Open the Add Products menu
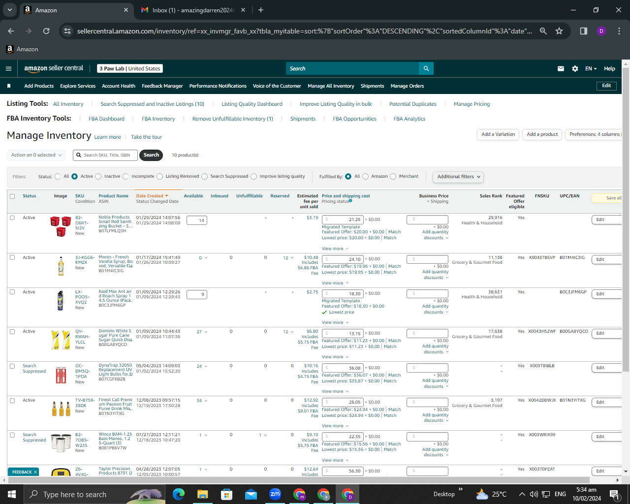630x504 pixels. click(39, 86)
